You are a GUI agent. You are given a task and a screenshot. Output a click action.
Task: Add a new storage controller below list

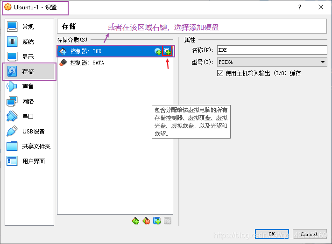coord(135,221)
